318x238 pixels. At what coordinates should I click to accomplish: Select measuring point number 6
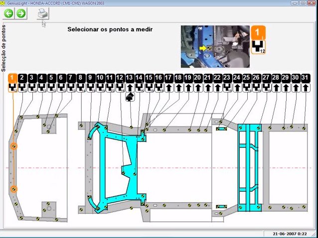coord(61,78)
